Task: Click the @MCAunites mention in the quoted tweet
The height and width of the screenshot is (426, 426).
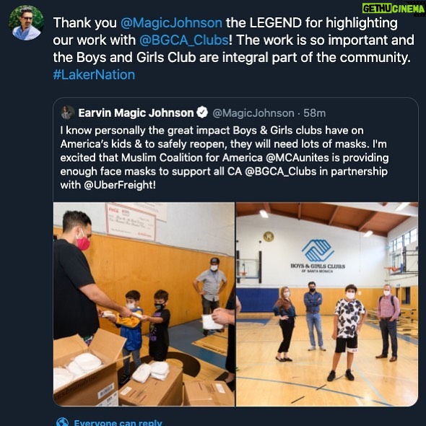Action: pos(297,158)
